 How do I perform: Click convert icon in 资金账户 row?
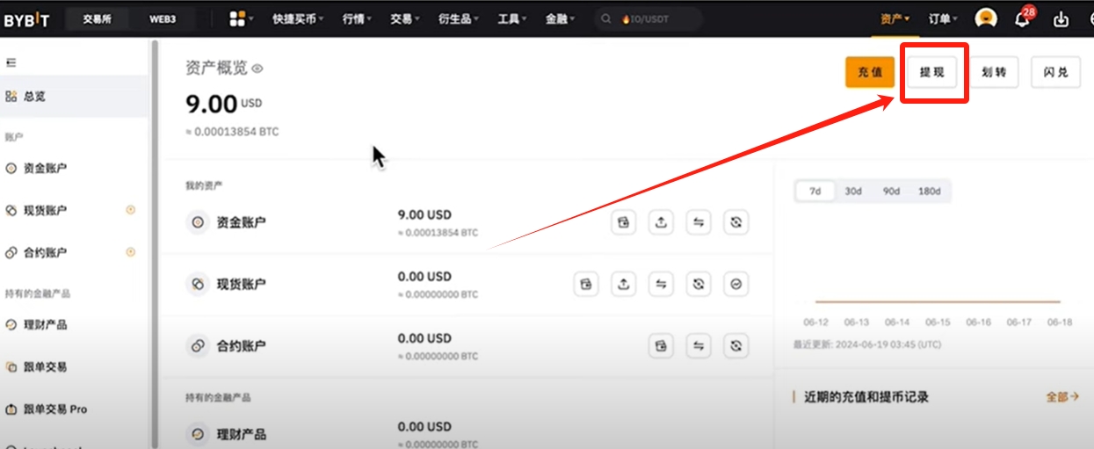[736, 222]
